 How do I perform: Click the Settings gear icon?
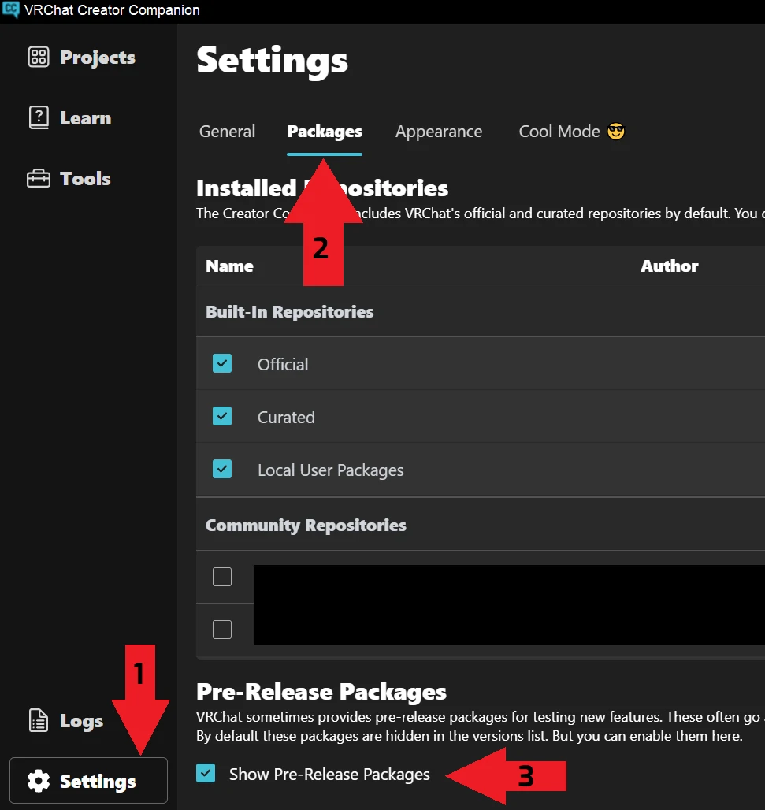tap(39, 781)
